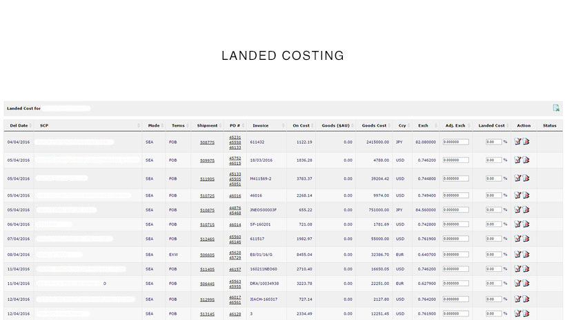The height and width of the screenshot is (320, 565).
Task: Click the approve checkmark icon for invoice 160211NEO60
Action: click(518, 268)
